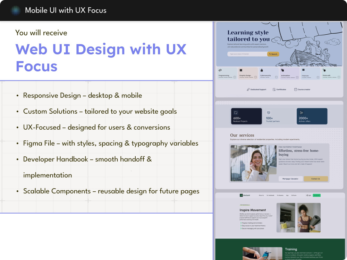Screen dimensions: 347x260
Task: Click the Finances stack icon
Action: click(303, 70)
